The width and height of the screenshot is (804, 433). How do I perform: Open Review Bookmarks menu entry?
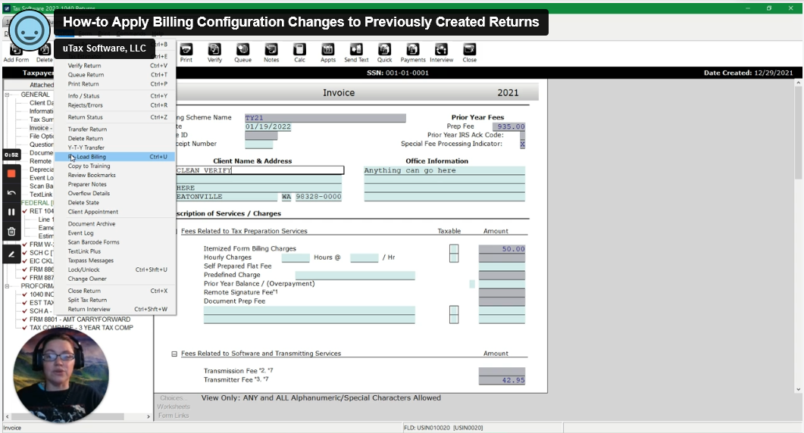115,176
